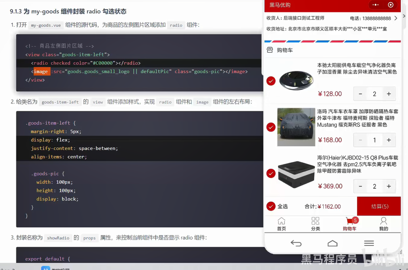This screenshot has width=408, height=270.
Task: Tap the 结算(5) checkout button
Action: coord(379,206)
